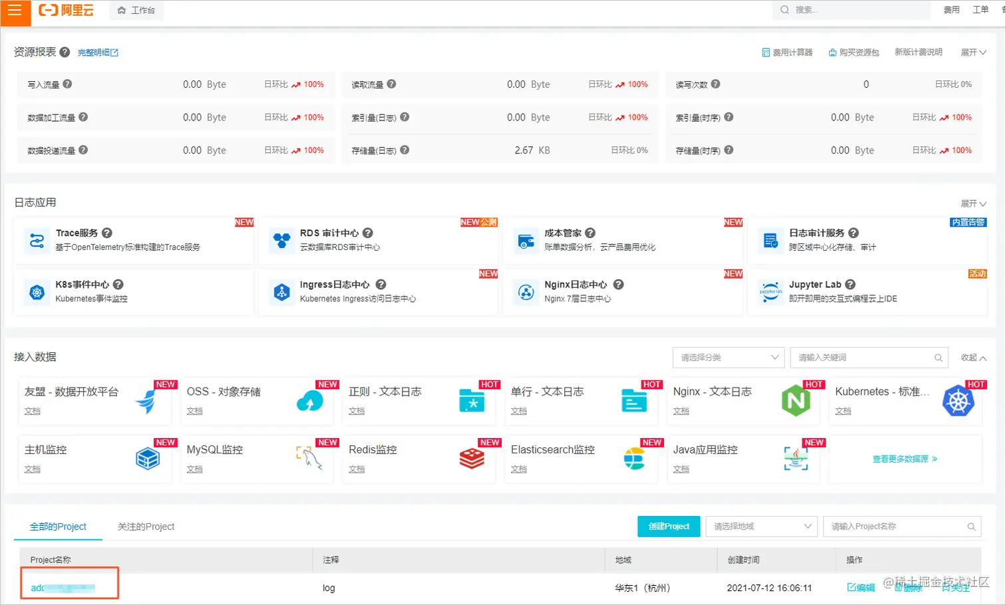The height and width of the screenshot is (605, 1006).
Task: Open the orange hamburger navigation menu
Action: [15, 11]
